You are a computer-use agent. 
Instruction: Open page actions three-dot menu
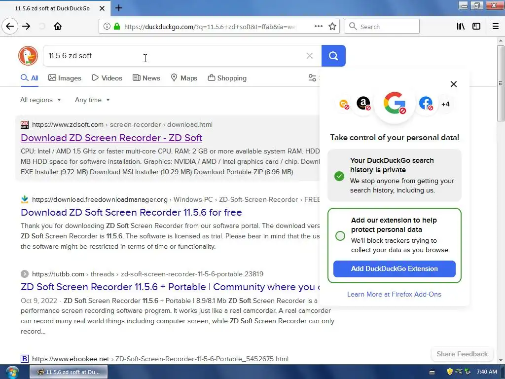(x=318, y=27)
